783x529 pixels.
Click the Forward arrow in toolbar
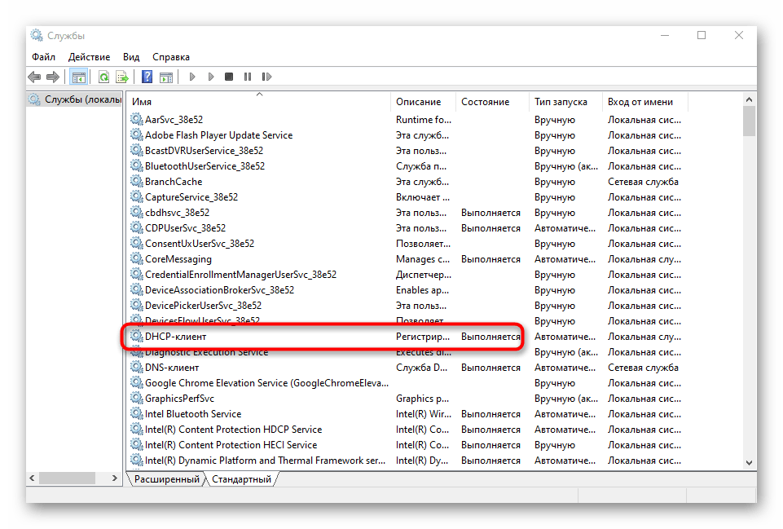(x=53, y=77)
